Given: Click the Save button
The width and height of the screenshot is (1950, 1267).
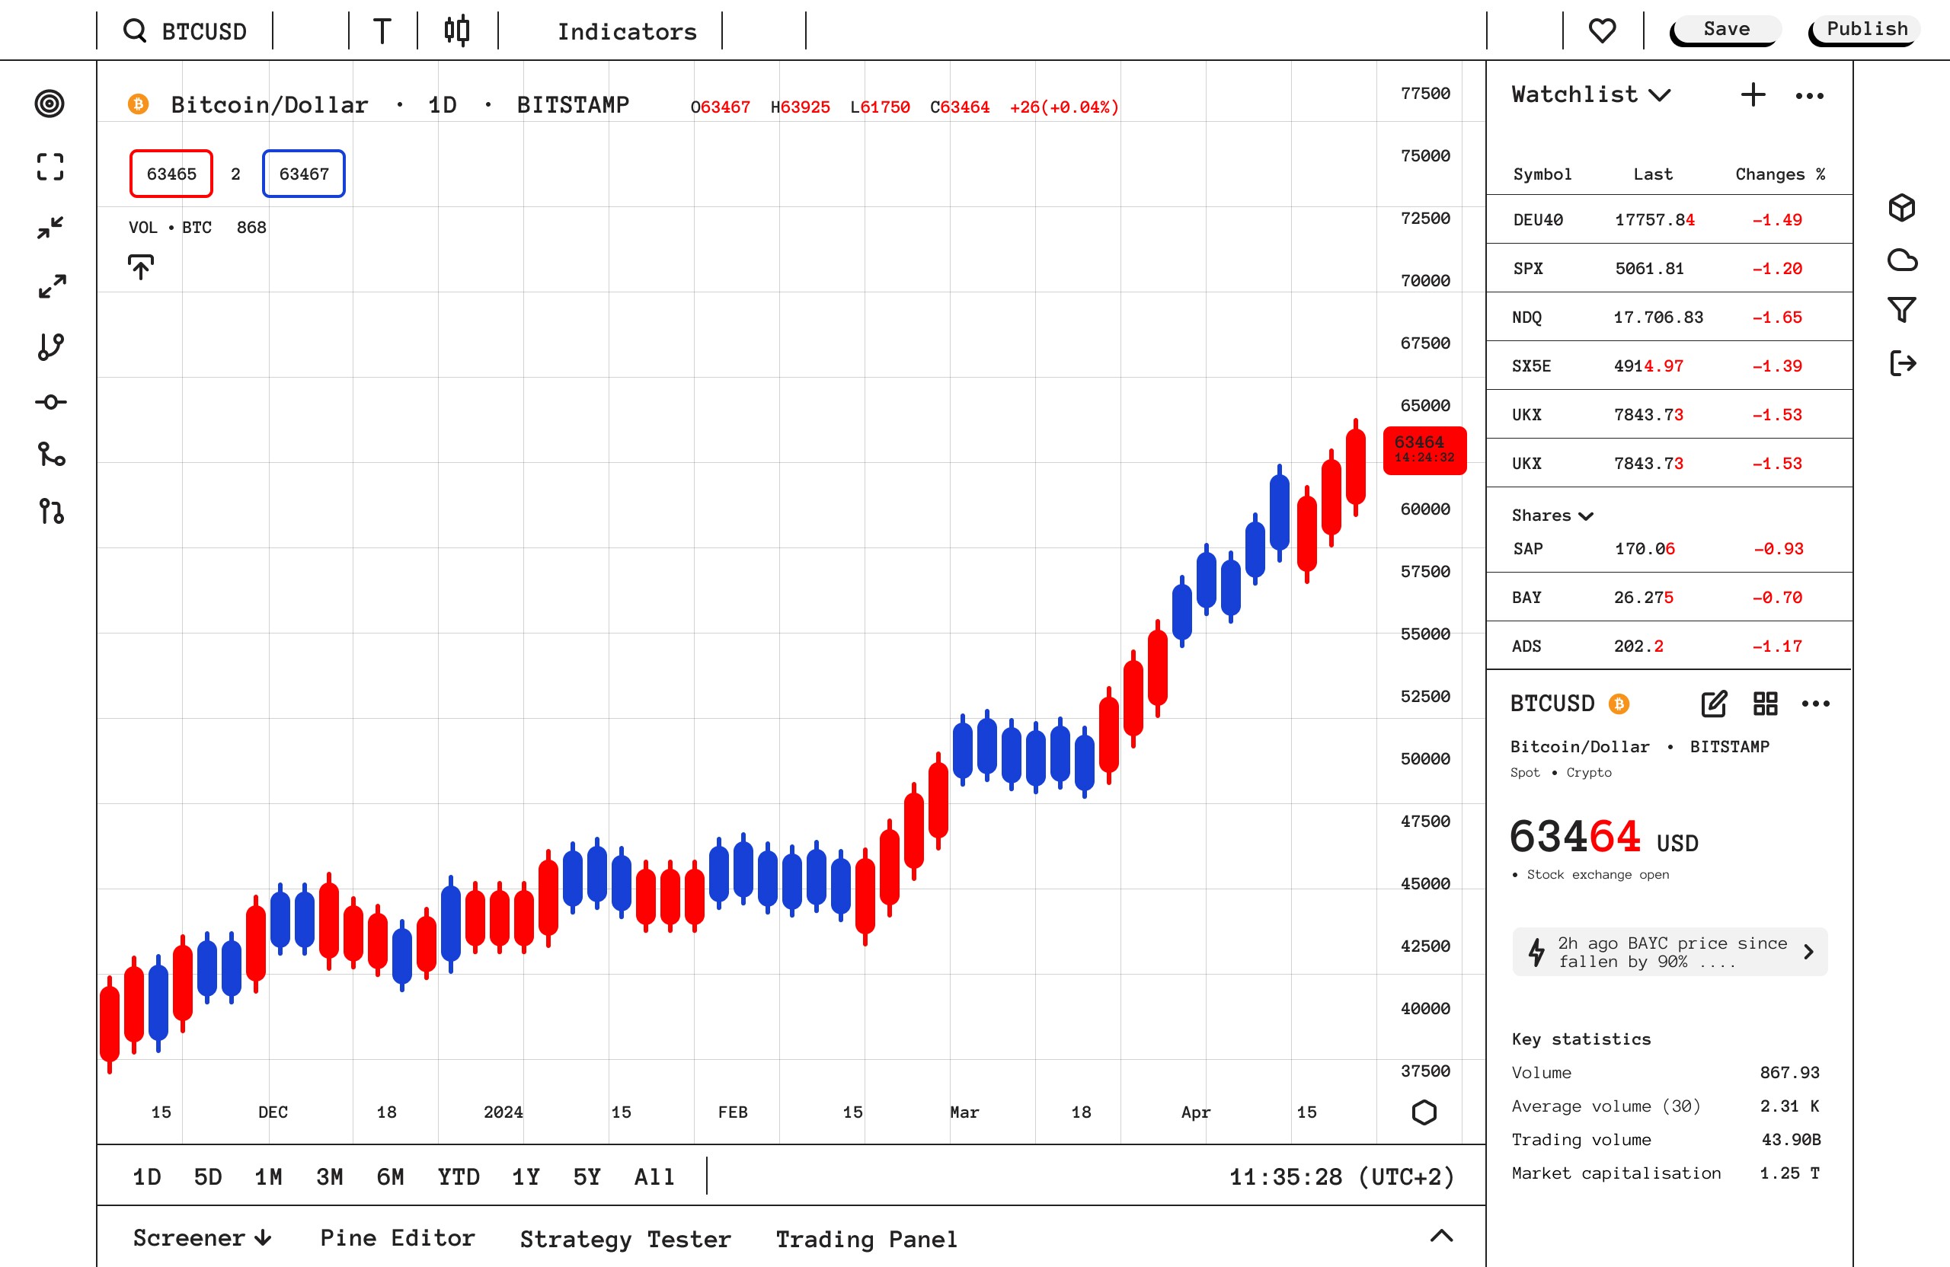Looking at the screenshot, I should [x=1725, y=30].
